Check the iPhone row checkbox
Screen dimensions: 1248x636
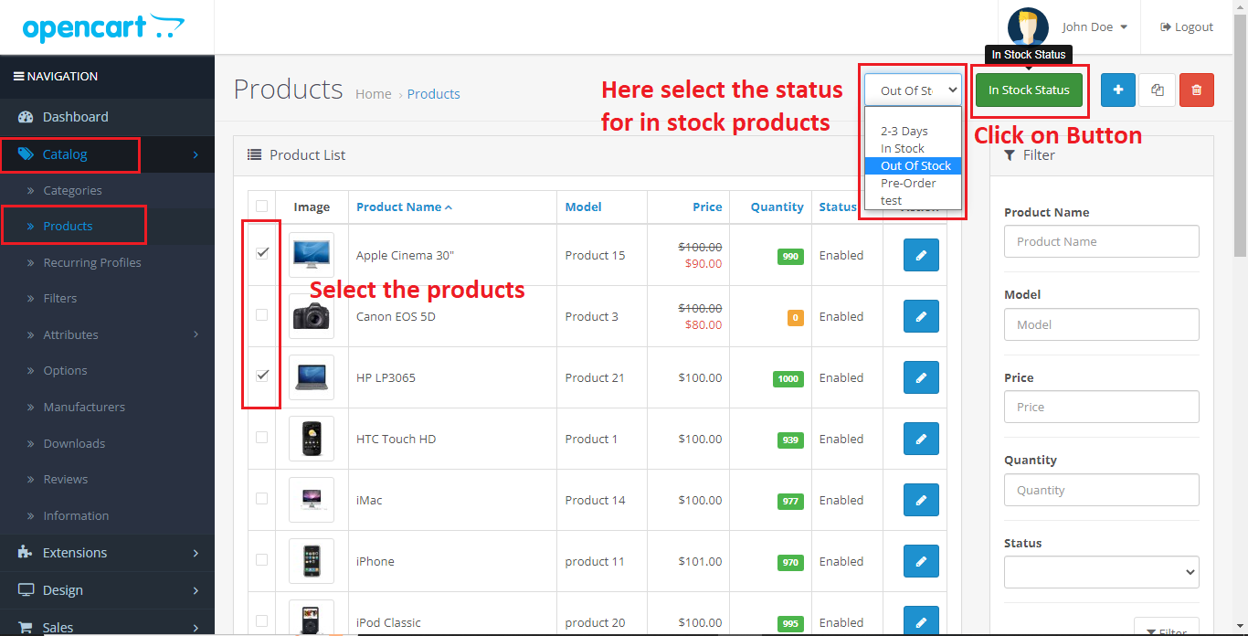coord(262,559)
